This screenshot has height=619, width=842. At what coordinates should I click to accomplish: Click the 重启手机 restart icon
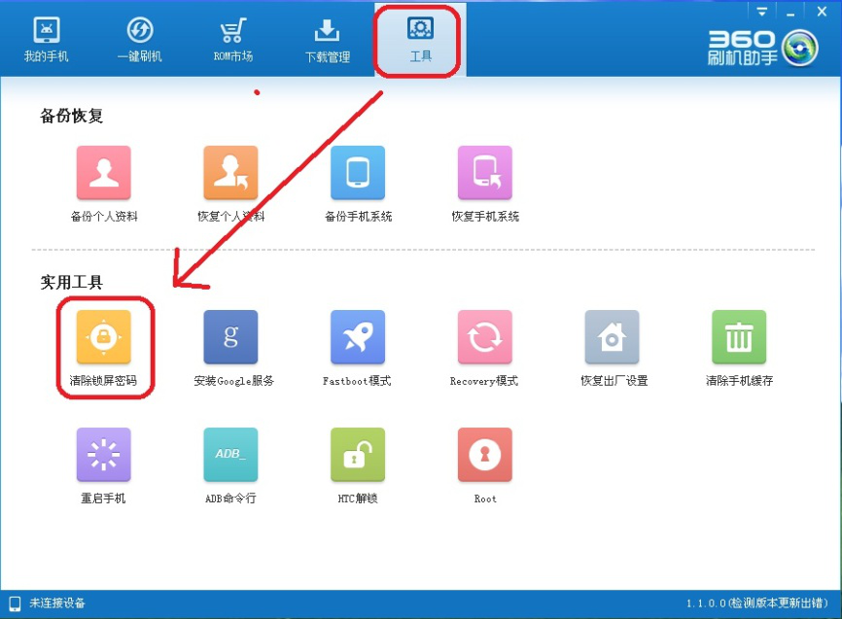pyautogui.click(x=104, y=454)
